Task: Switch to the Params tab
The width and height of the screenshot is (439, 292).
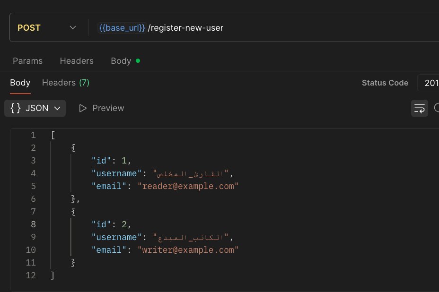Action: [28, 61]
